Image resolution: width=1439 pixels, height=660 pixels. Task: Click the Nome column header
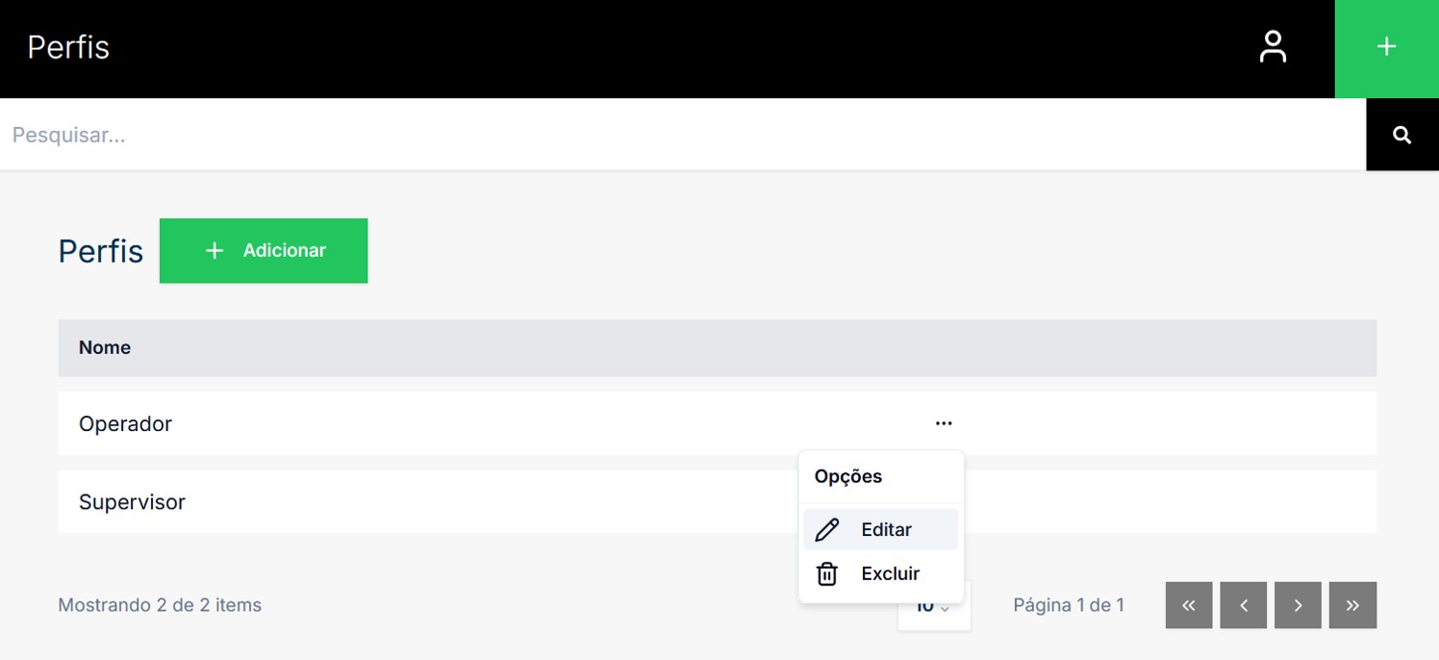click(x=105, y=348)
